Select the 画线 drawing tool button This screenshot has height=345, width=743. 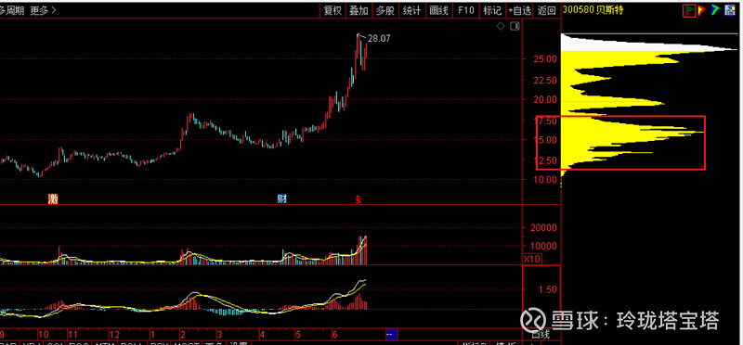(438, 10)
